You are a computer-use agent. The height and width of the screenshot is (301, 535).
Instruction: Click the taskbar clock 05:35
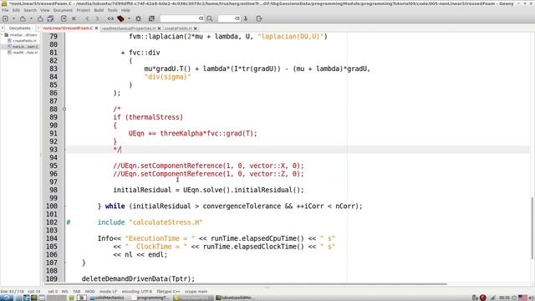point(505,298)
